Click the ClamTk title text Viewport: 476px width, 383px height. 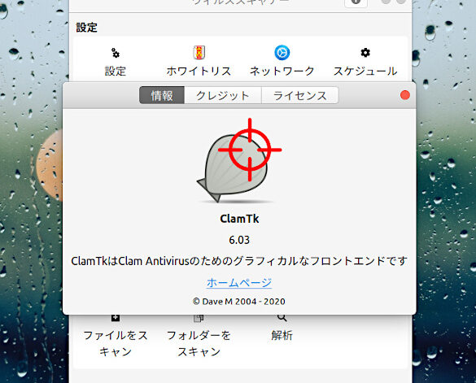pos(239,219)
